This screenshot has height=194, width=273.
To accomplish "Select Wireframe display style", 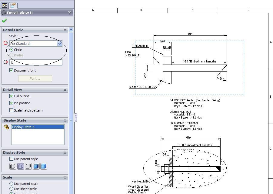I will 13,166.
